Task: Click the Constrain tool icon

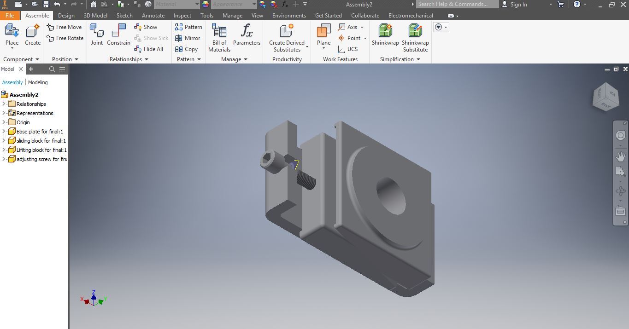Action: pos(118,31)
